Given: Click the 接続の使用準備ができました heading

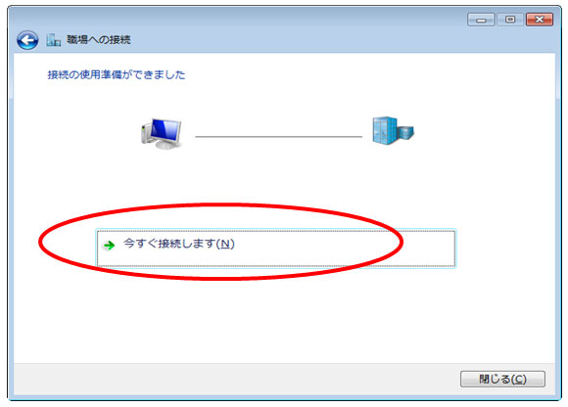Looking at the screenshot, I should pyautogui.click(x=117, y=75).
